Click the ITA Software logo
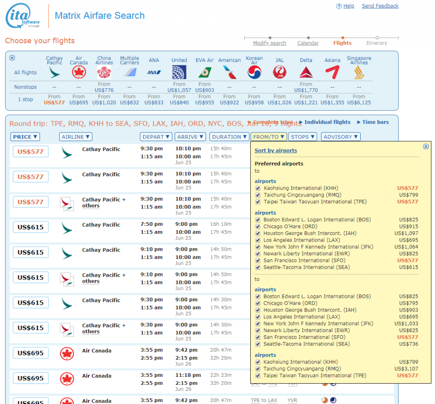The height and width of the screenshot is (404, 435). click(23, 16)
